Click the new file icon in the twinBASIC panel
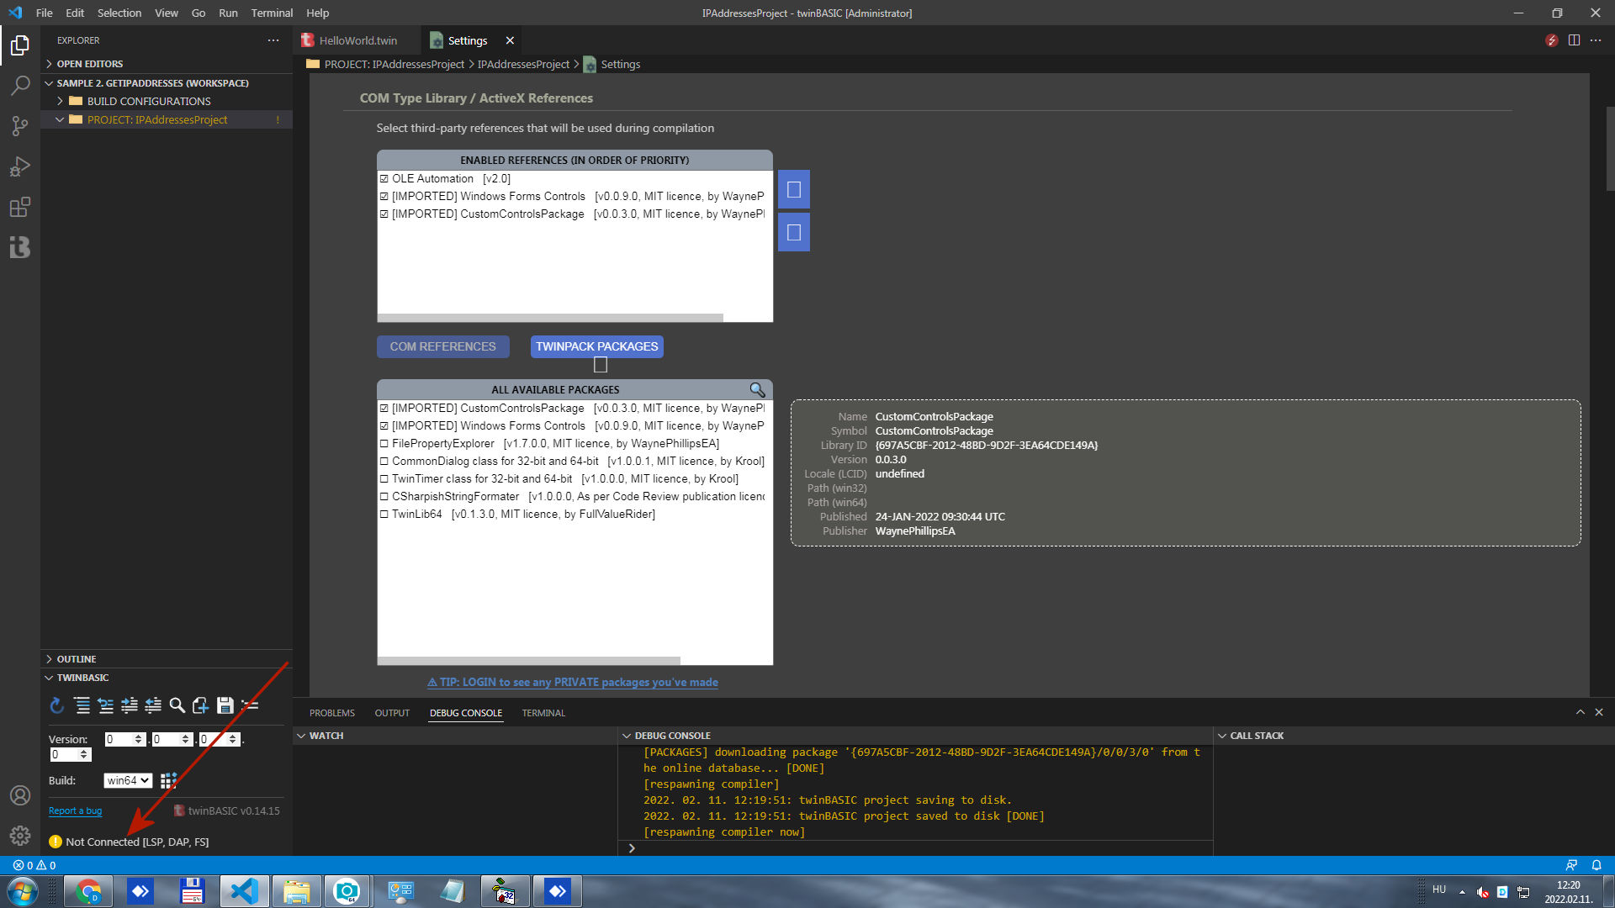This screenshot has width=1615, height=908. point(199,705)
